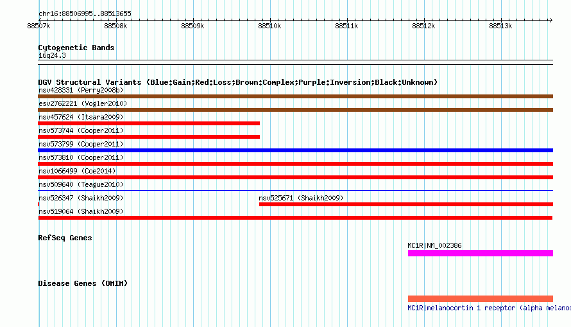Select the nsv509640 (Teague2010) label
571x327 pixels.
81,184
